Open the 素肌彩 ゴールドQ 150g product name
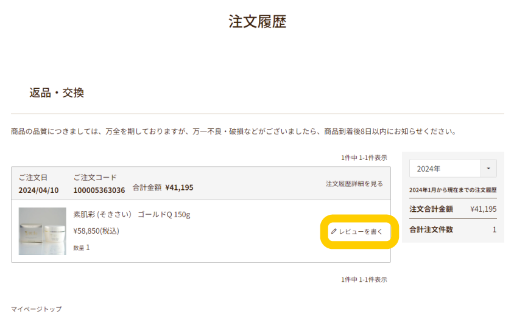 [132, 215]
